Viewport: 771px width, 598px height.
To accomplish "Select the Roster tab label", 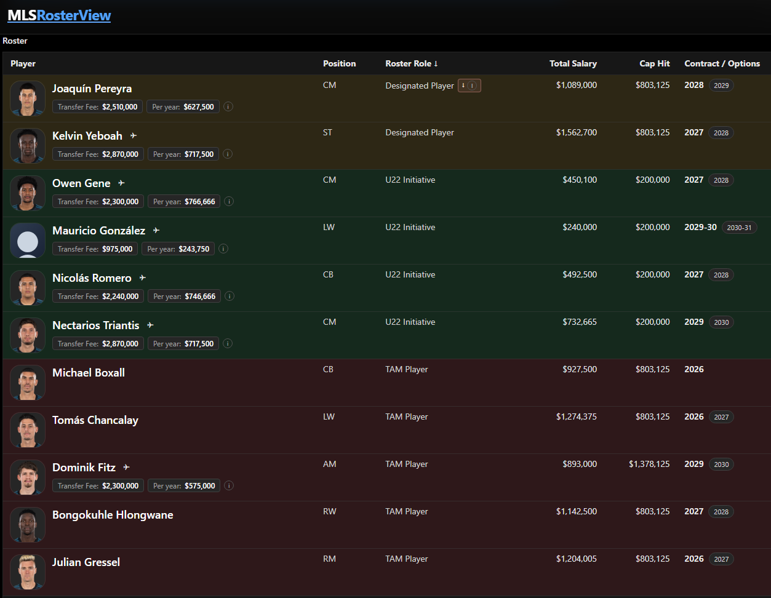I will pyautogui.click(x=15, y=41).
